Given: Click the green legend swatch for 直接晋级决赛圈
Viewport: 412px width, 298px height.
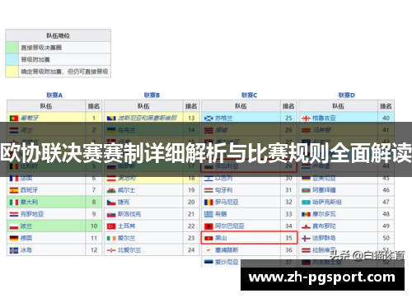Looking at the screenshot, I should (x=12, y=48).
